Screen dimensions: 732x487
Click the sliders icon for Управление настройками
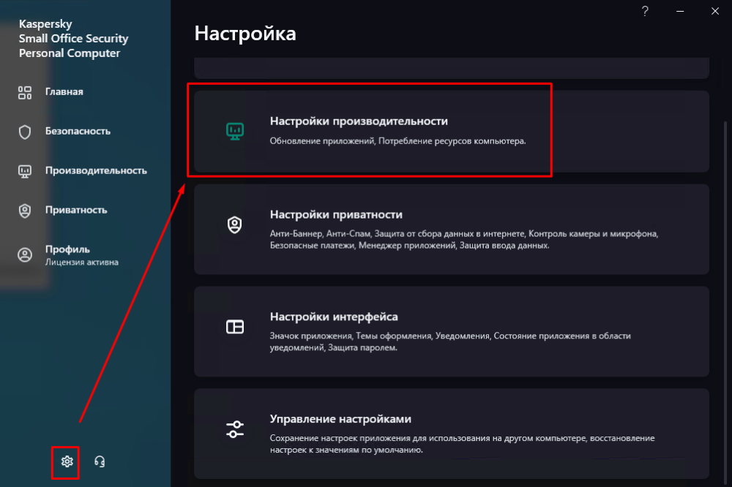(x=234, y=429)
